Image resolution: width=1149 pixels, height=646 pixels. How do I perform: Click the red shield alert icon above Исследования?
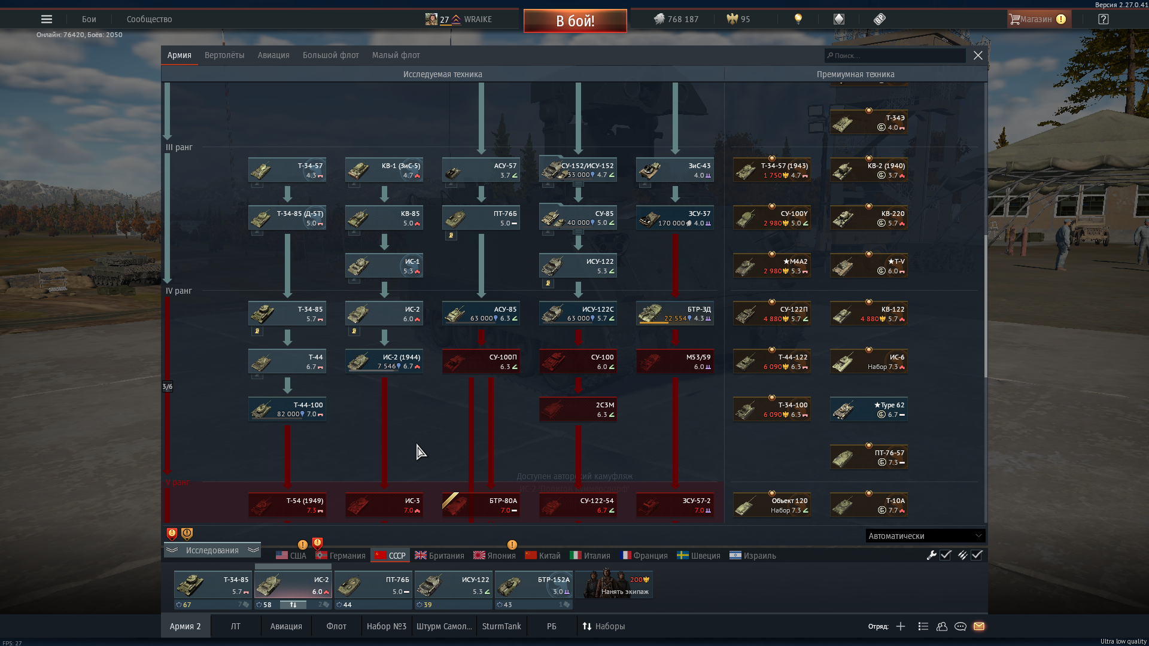point(172,534)
